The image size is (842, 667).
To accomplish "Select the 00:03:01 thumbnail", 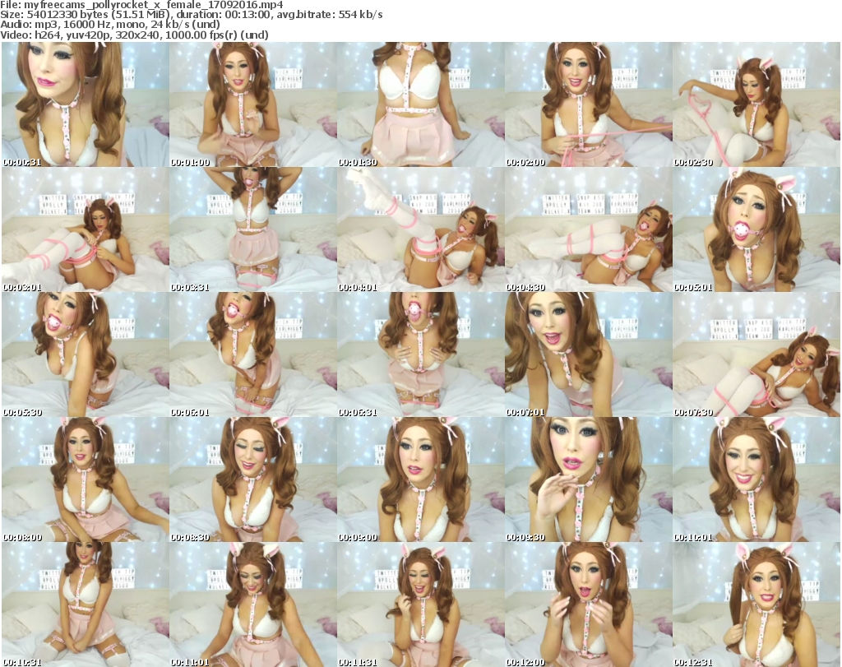I will click(85, 229).
